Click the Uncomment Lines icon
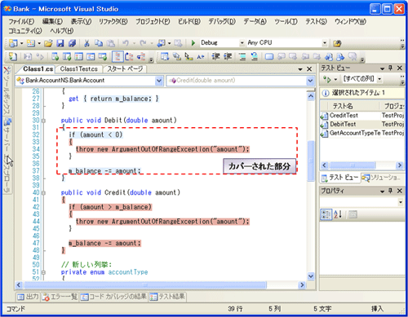Image resolution: width=408 pixels, height=317 pixels. (255, 57)
